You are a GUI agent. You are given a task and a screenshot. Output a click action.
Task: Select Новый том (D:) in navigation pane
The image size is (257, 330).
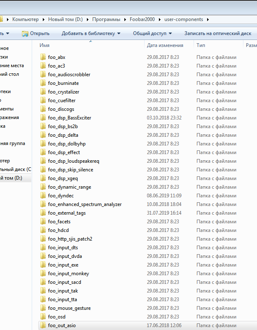(11, 178)
